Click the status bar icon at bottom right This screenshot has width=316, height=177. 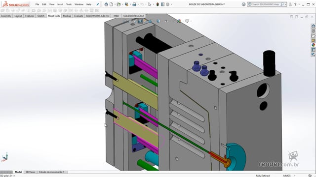(x=310, y=176)
